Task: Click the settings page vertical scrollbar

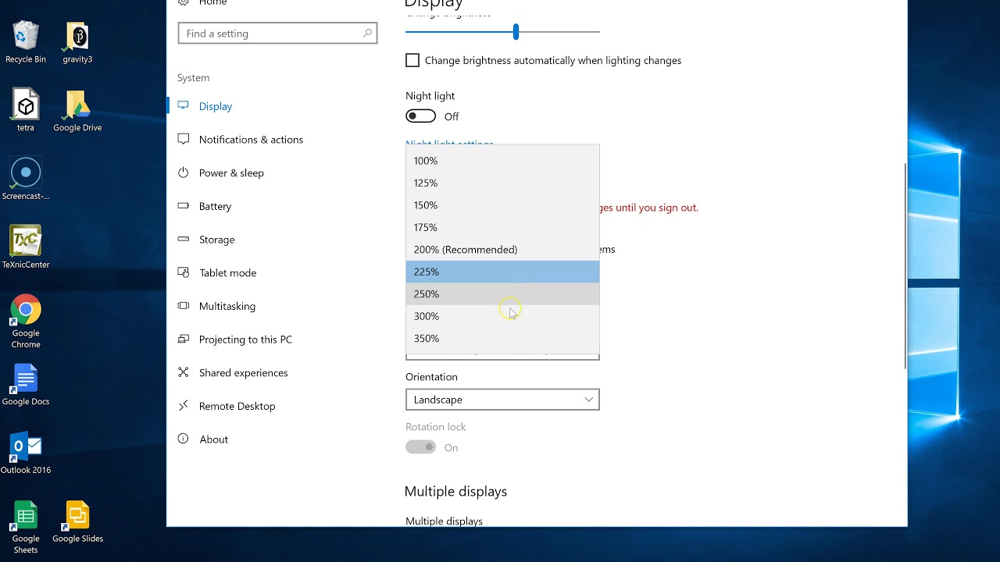Action: tap(905, 265)
